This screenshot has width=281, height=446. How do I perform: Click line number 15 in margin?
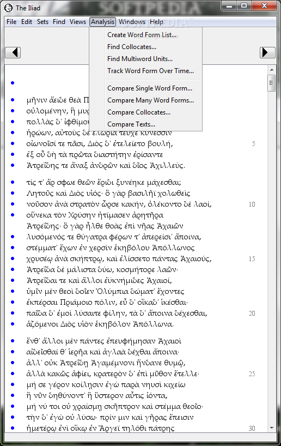[252, 259]
